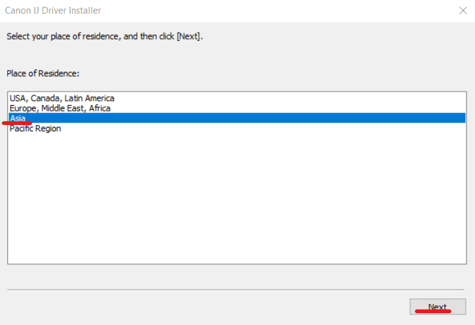
Task: Choose the Europe region option
Action: click(60, 108)
